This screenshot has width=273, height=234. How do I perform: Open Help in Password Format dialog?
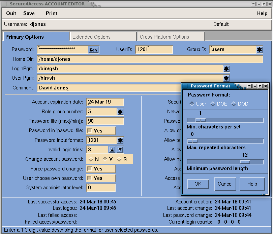pos(252,184)
